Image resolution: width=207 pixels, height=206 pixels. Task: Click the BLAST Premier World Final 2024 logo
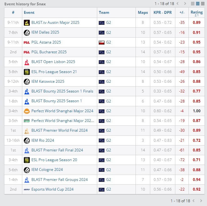click(x=27, y=131)
